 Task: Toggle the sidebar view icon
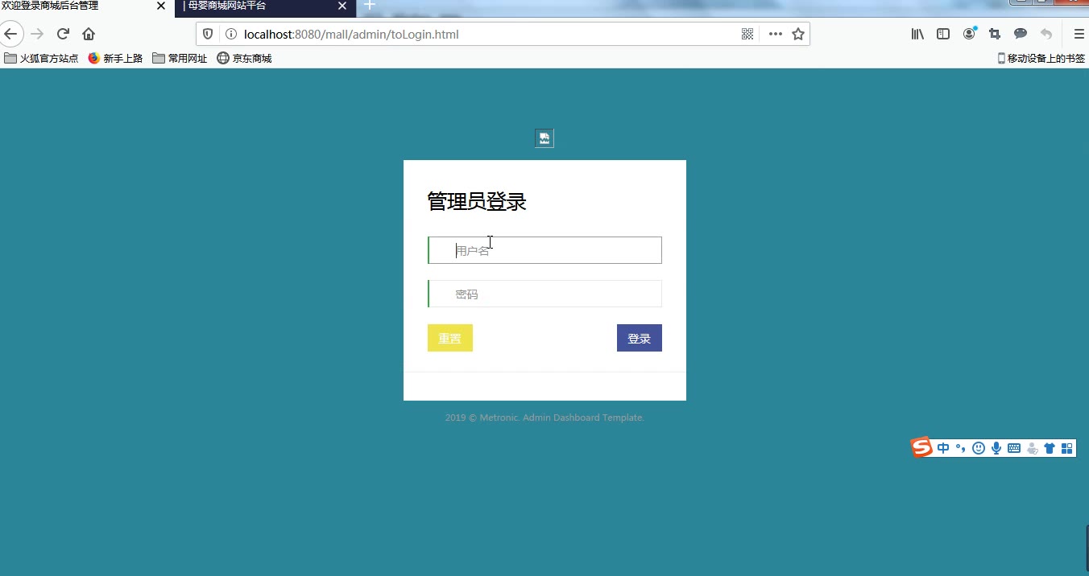[x=943, y=34]
